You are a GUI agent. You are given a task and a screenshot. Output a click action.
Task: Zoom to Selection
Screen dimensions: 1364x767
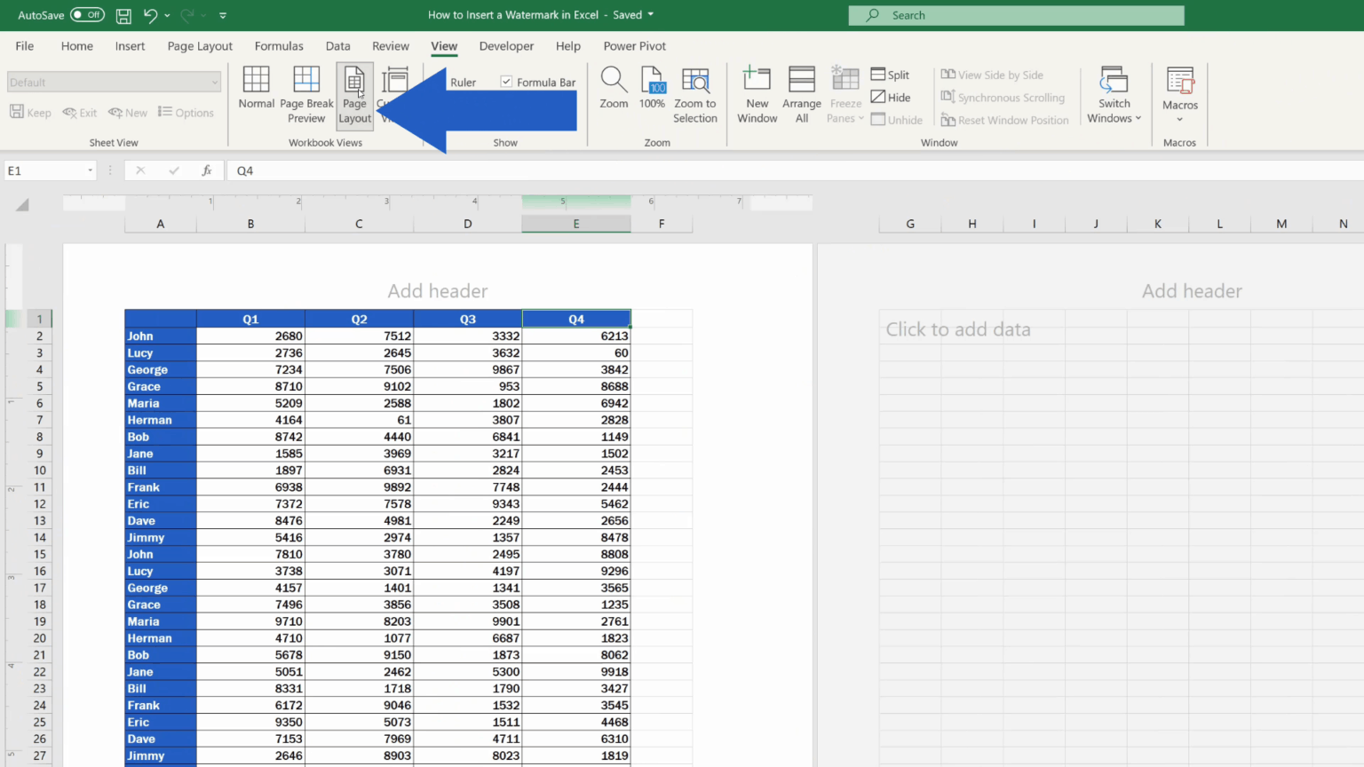(x=695, y=93)
